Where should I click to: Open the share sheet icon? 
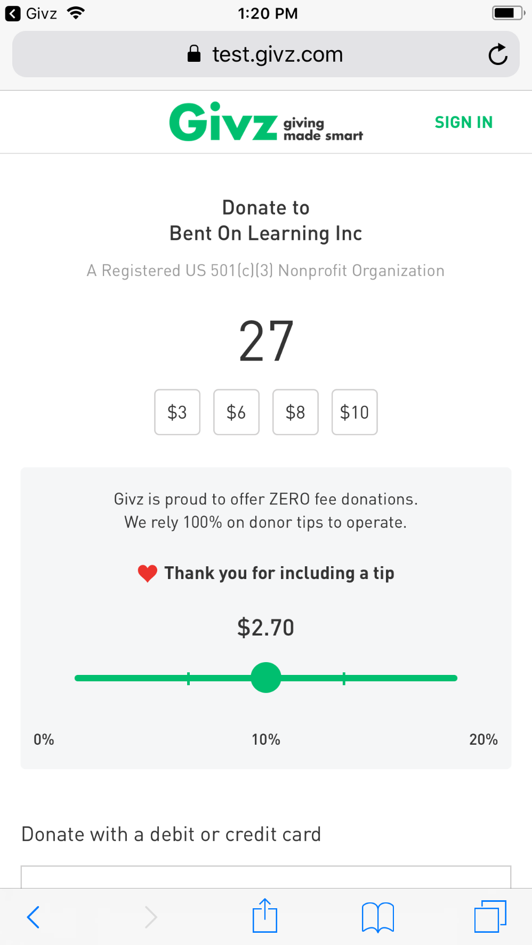point(265,915)
